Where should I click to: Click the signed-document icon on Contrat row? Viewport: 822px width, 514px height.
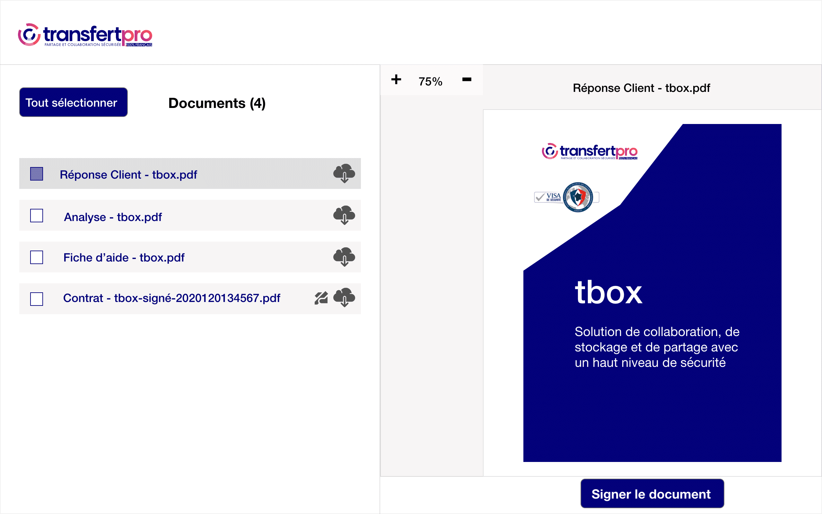[321, 298]
